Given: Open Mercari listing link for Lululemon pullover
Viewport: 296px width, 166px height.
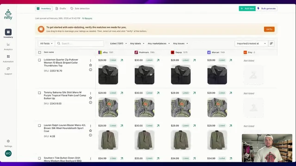Looking at the screenshot, I should tap(230, 60).
